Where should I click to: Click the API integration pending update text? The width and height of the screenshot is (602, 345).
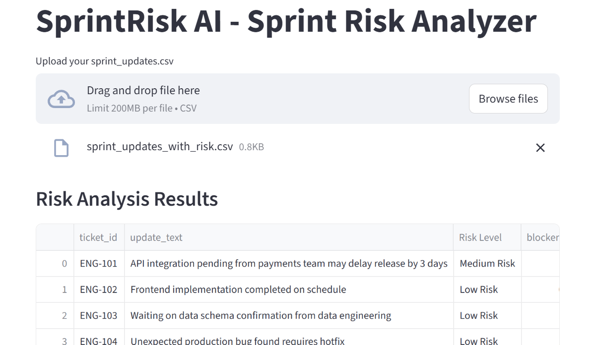[x=289, y=264]
